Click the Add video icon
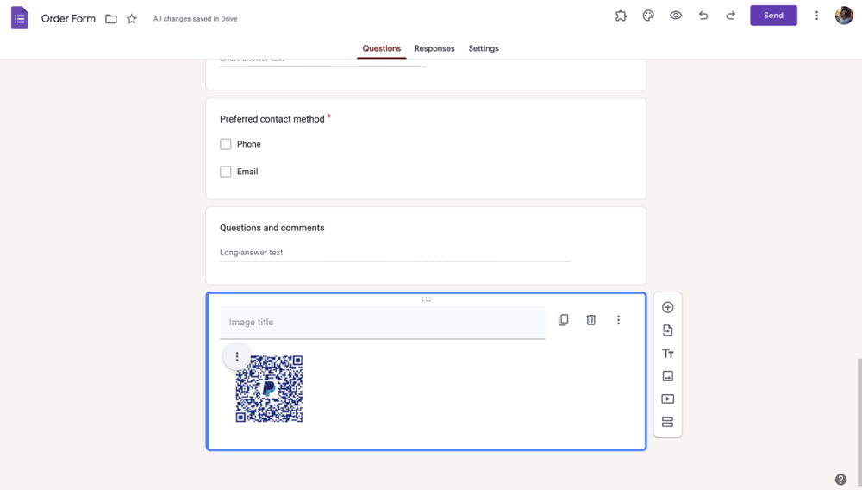Screen dimensions: 862x490 click(667, 399)
